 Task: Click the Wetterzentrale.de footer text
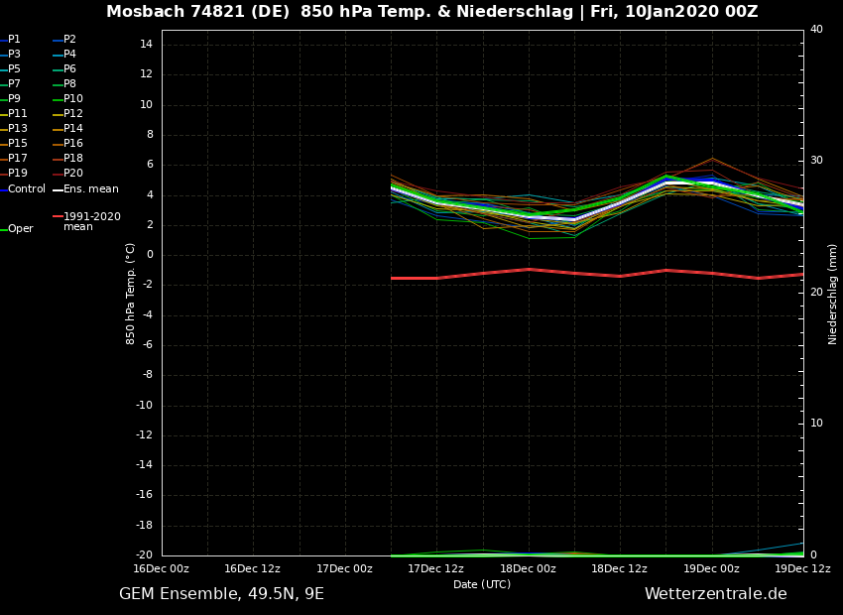715,594
